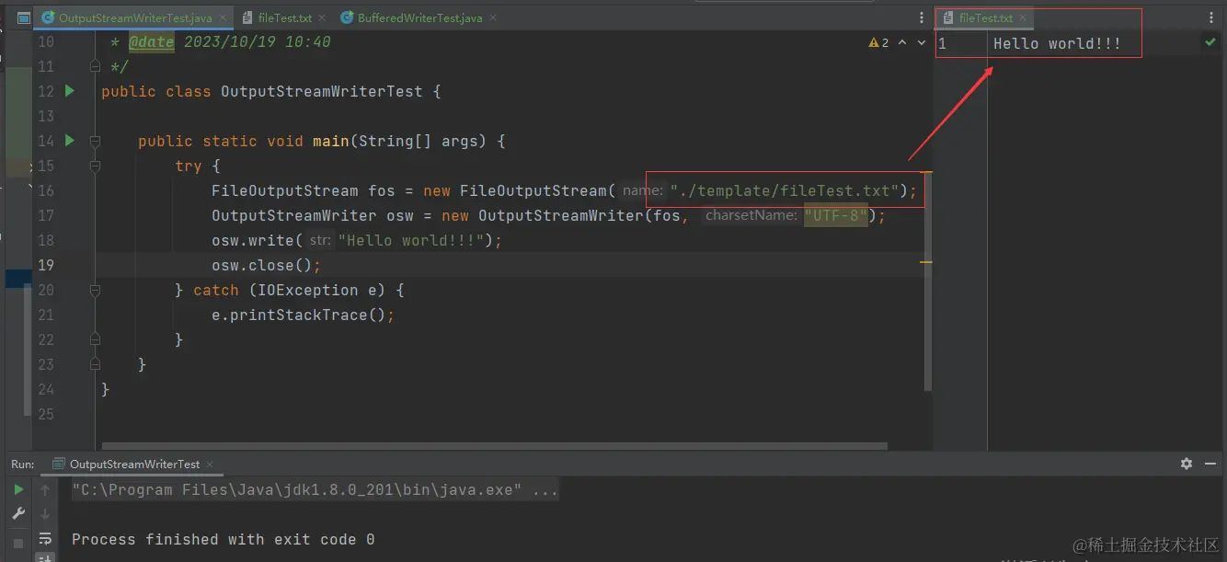The image size is (1227, 562).
Task: Click the project window icon before tabs
Action: pos(24,17)
